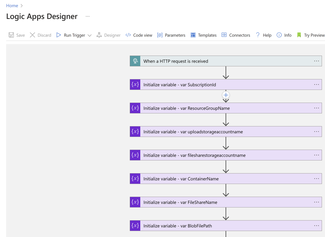325x237 pixels.
Task: Expand 'Initialize variable - var ResourceGroupName' card
Action: click(226, 108)
